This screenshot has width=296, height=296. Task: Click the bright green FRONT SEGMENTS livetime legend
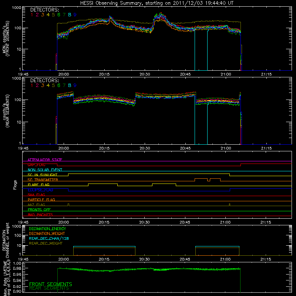(x=51, y=284)
